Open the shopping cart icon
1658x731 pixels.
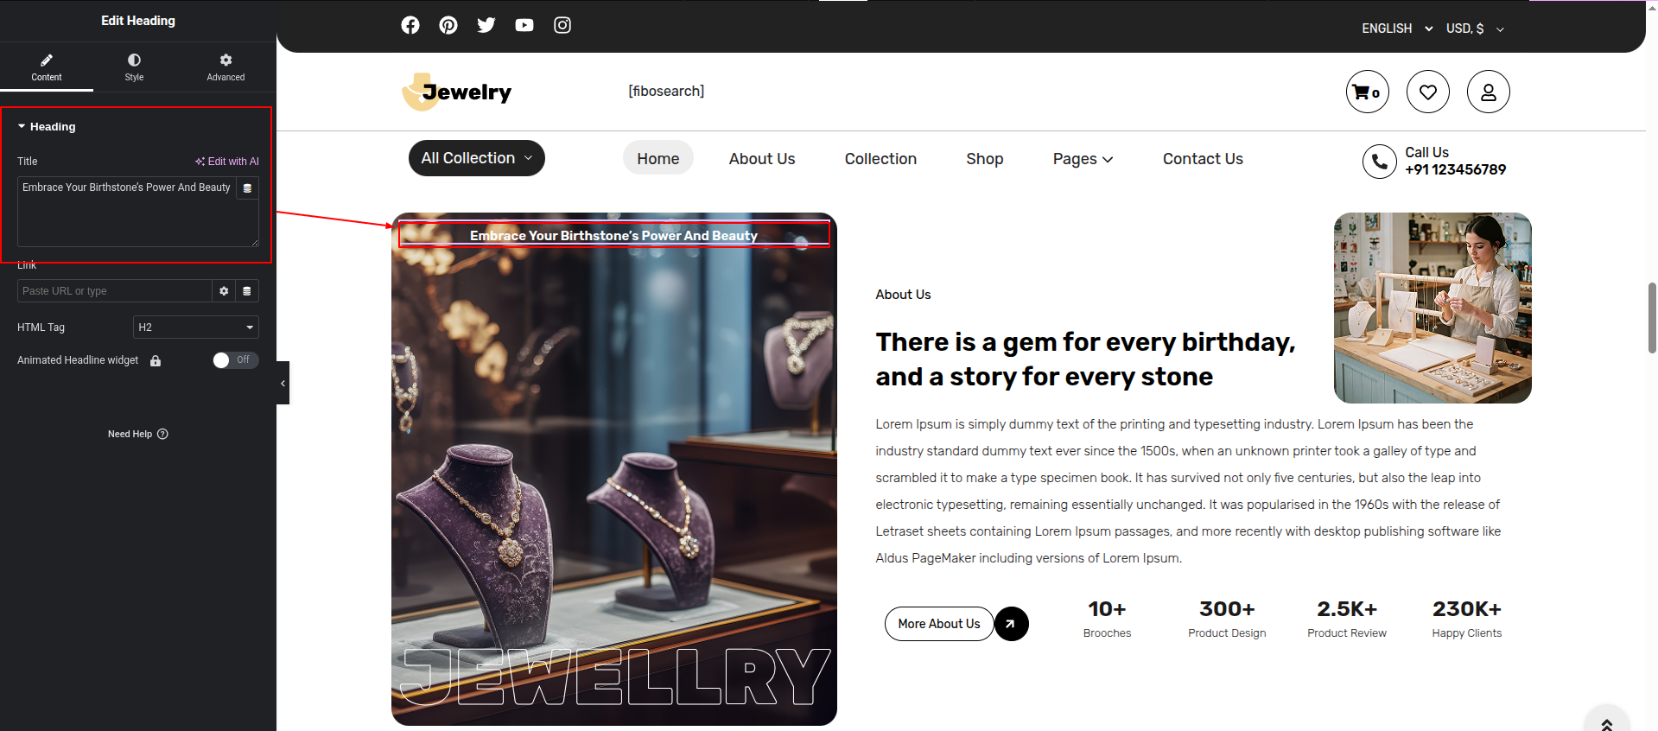(x=1368, y=92)
